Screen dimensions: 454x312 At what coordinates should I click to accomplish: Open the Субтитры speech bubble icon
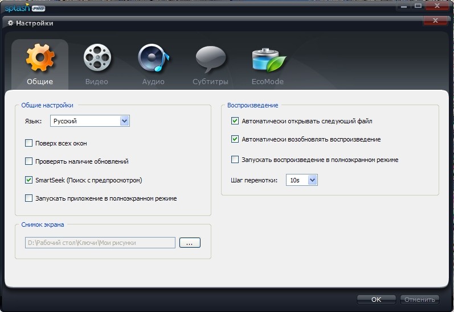click(211, 59)
